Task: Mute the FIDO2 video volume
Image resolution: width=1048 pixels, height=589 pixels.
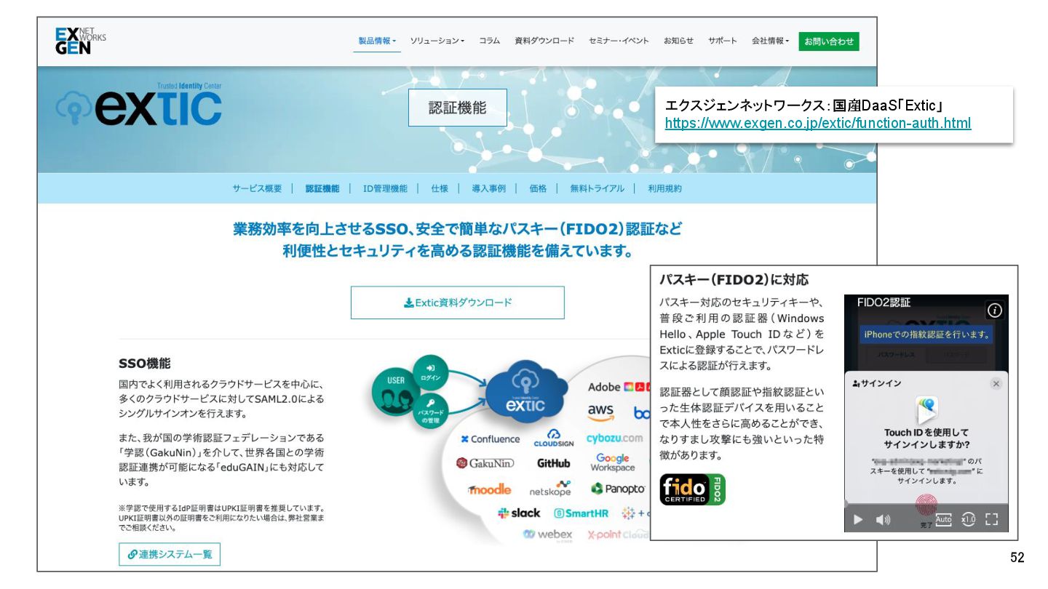Action: (882, 519)
